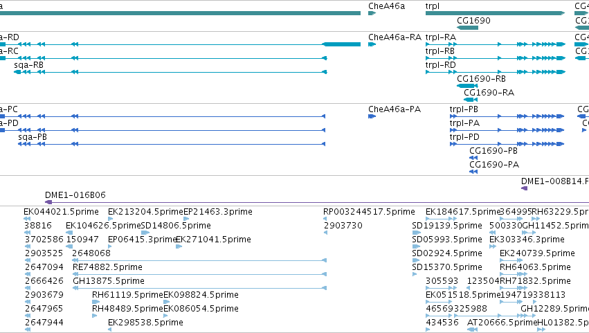Select EST EK303346.3prime
The width and height of the screenshot is (589, 333).
(527, 240)
